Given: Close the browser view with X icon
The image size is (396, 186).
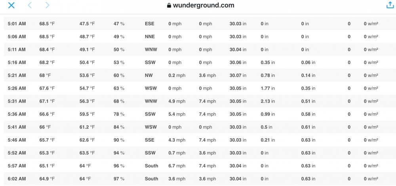Looking at the screenshot, I should [x=11, y=5].
